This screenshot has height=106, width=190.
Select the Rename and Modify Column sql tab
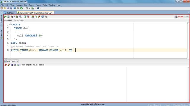click(35, 13)
